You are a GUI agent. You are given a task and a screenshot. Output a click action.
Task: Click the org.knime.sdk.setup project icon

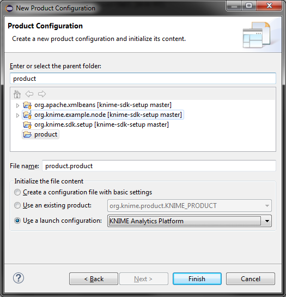tap(27, 124)
